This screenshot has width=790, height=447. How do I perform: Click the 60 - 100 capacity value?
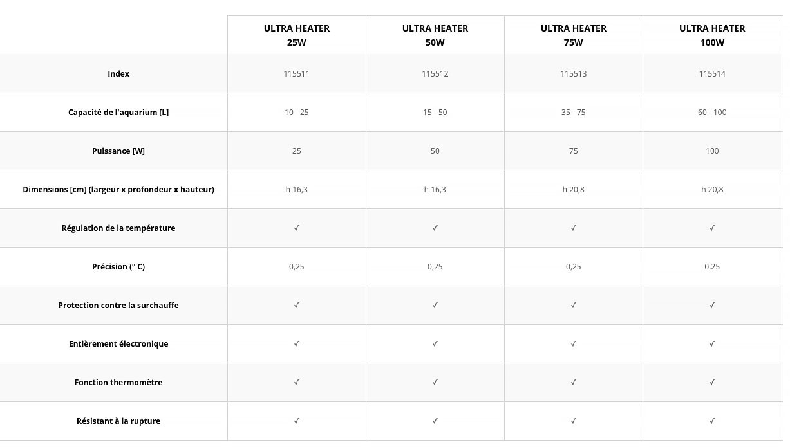[712, 113]
